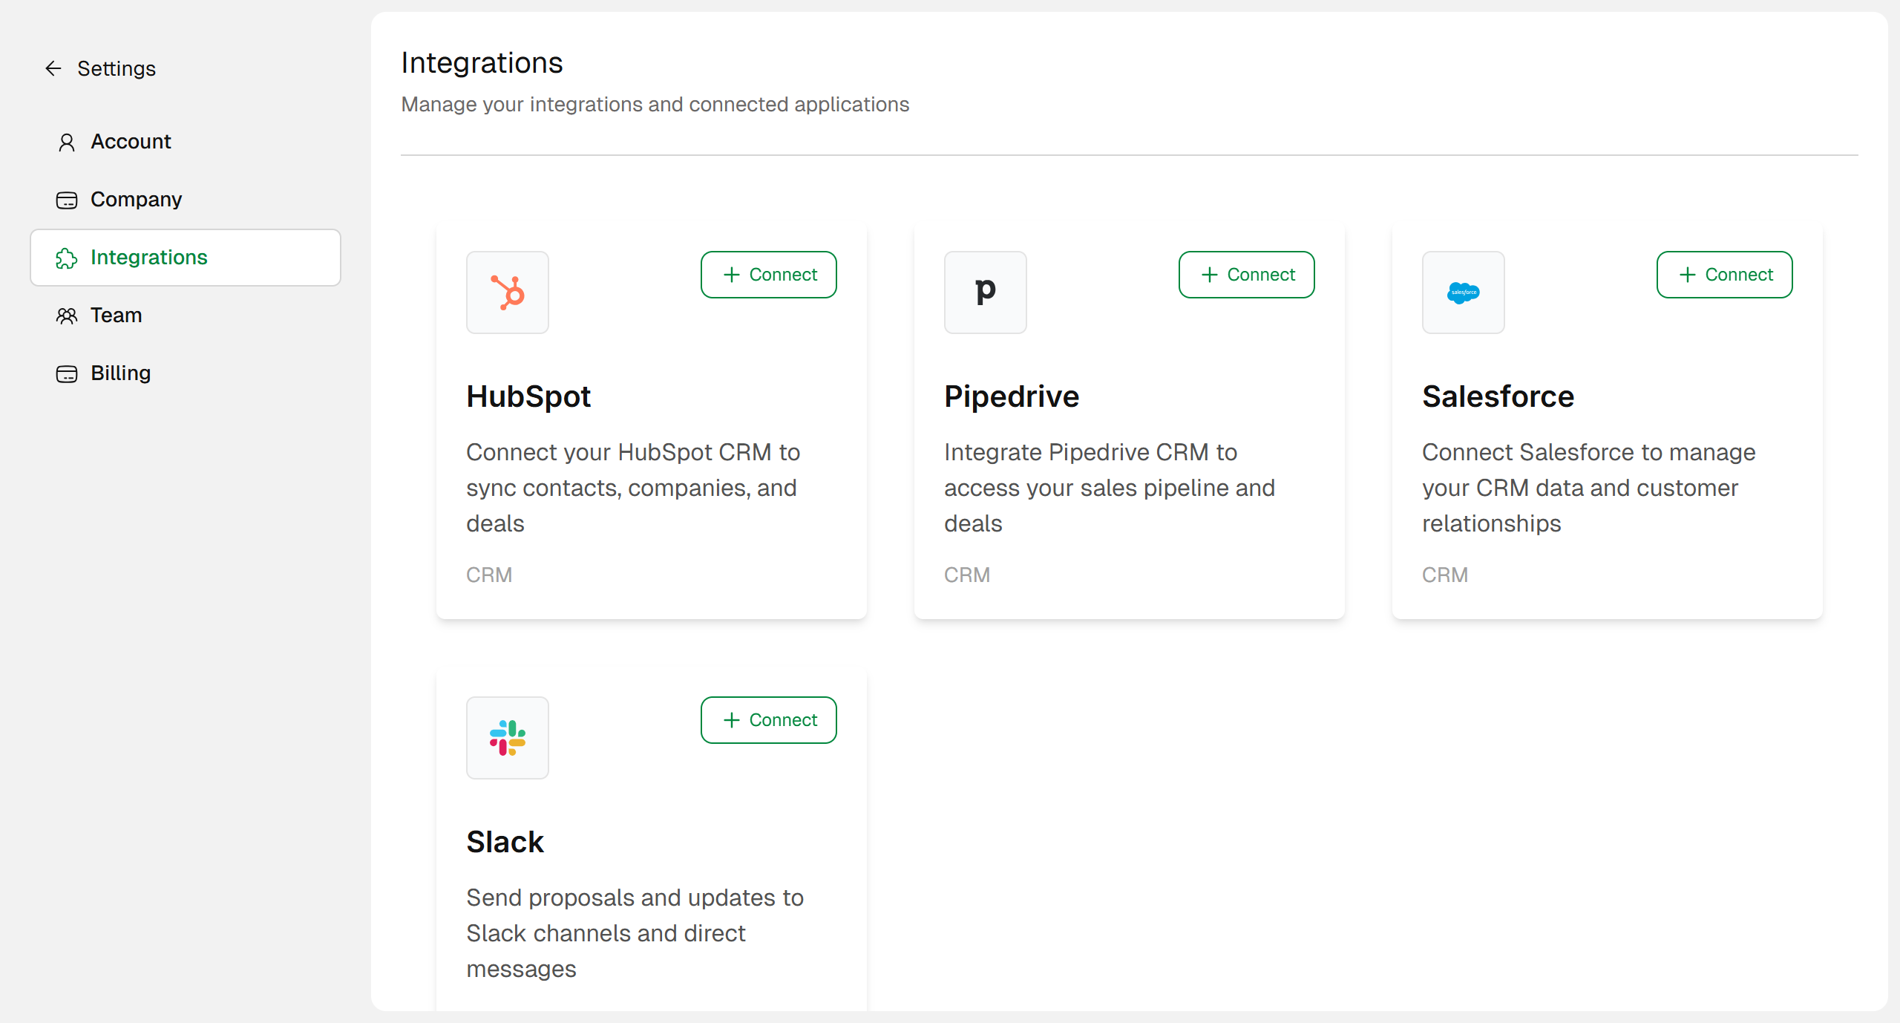Viewport: 1900px width, 1023px height.
Task: Open the Company settings section
Action: click(x=136, y=200)
